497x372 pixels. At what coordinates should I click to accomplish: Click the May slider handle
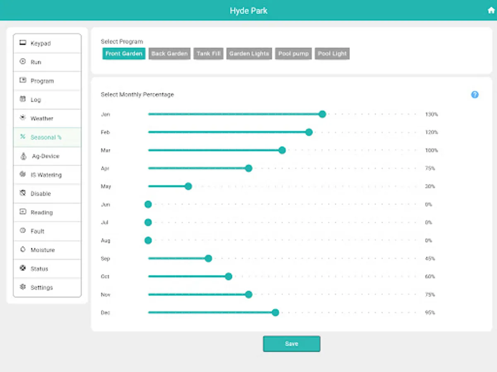click(188, 186)
